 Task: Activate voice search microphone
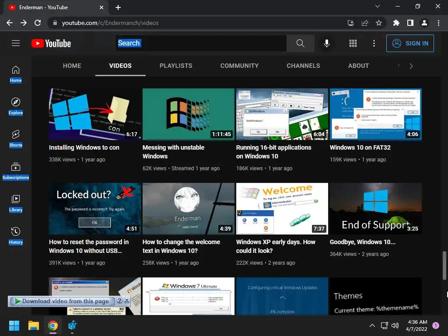pos(326,43)
